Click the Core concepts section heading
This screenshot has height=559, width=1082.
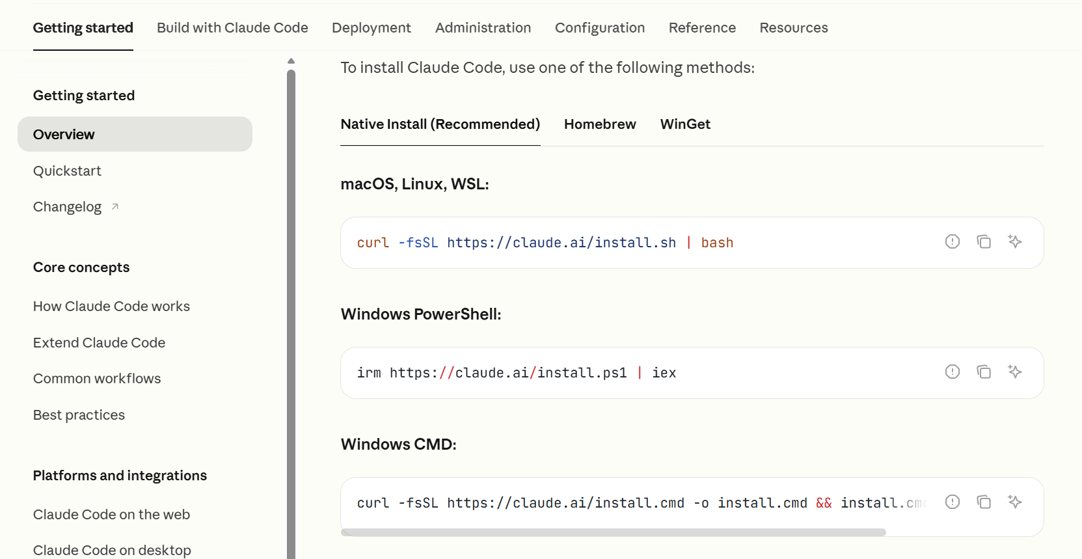pos(81,267)
